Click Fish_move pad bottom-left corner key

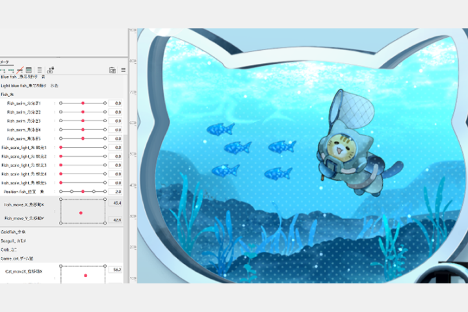pyautogui.click(x=61, y=223)
